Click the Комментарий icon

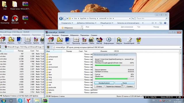coord(129,41)
